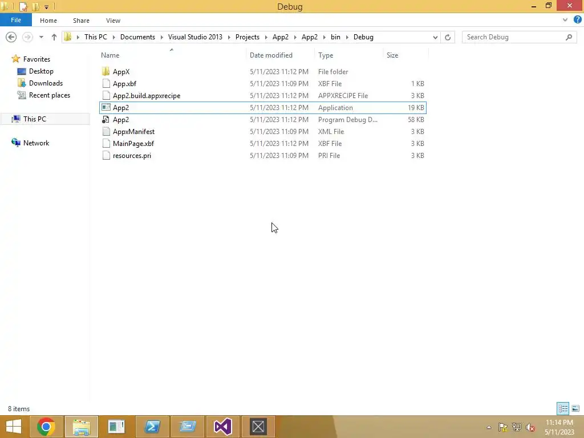Click 'Visual Studio 2013' in breadcrumb
Screen dimensions: 584x438
[195, 37]
